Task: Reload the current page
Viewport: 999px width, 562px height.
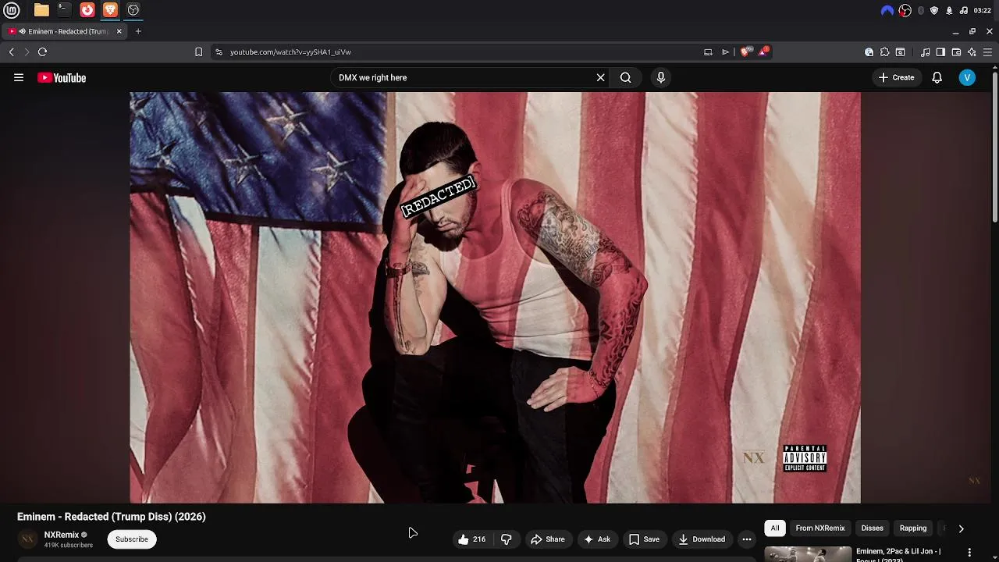Action: coord(42,52)
